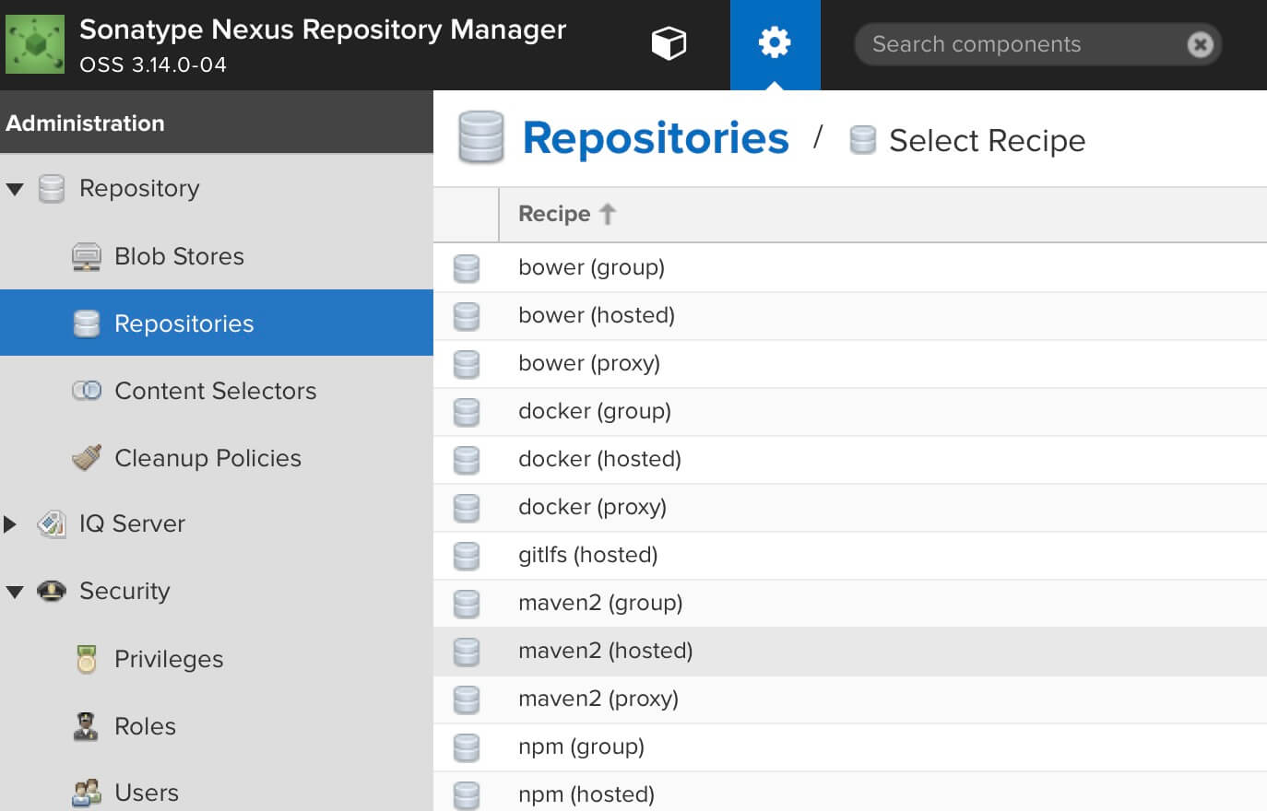Open the Browse cube icon
The width and height of the screenshot is (1267, 811).
click(669, 43)
